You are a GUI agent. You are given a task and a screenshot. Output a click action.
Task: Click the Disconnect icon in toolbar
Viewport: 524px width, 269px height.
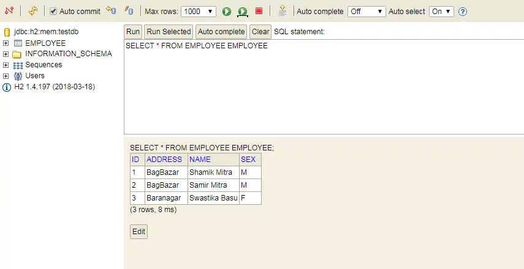click(x=9, y=10)
